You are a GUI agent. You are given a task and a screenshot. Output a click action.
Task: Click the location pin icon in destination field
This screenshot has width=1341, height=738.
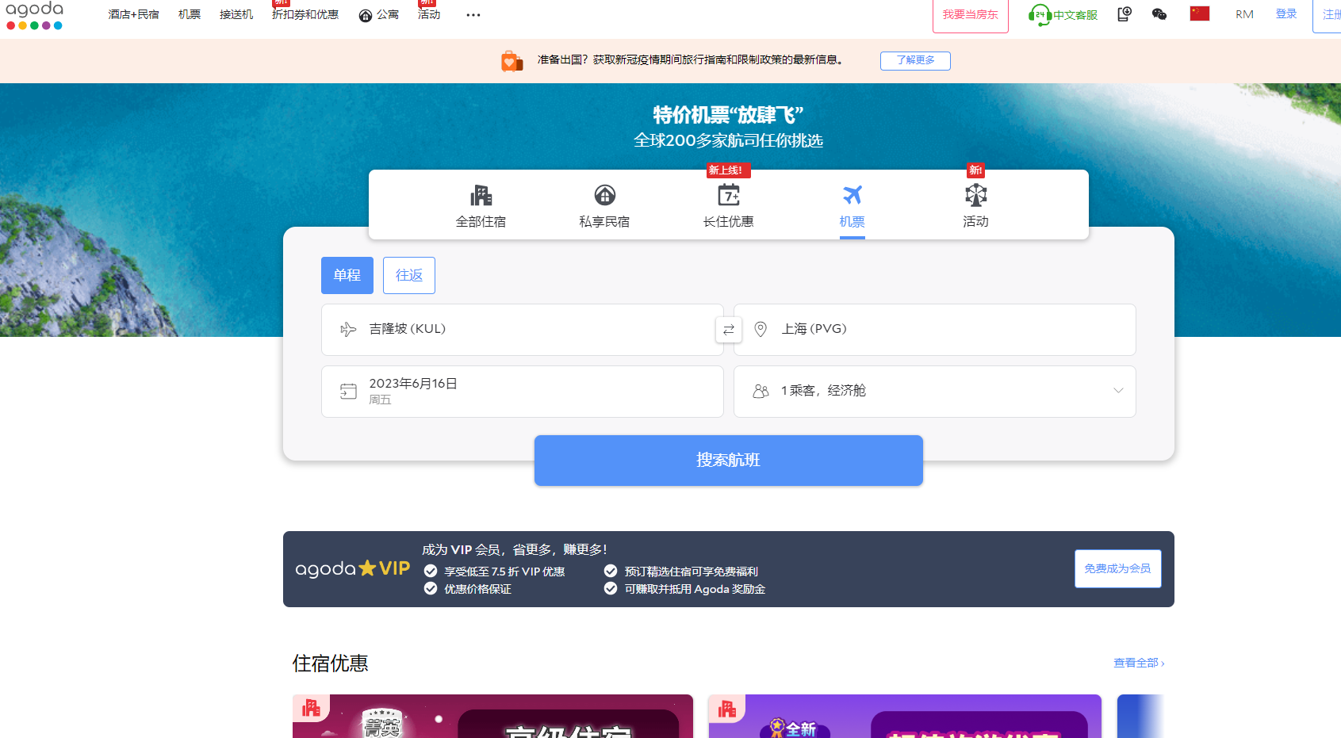click(761, 329)
